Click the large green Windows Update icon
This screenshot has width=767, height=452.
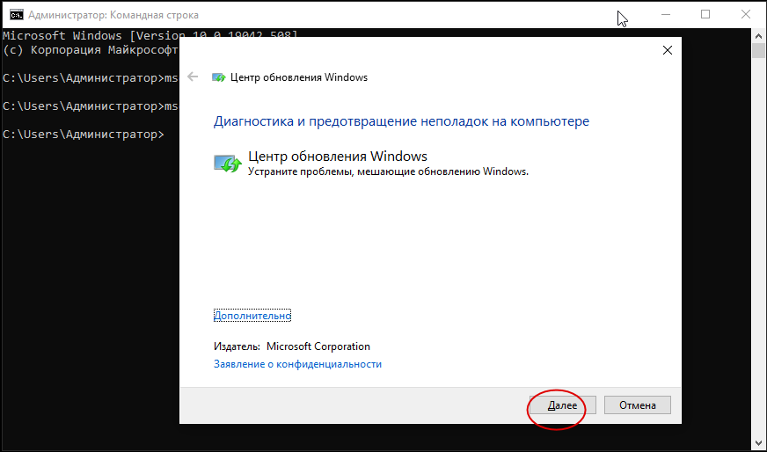227,164
